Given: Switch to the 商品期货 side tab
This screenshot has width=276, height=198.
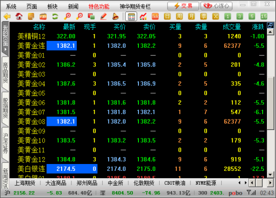Looking at the screenshot, I should [5, 73].
